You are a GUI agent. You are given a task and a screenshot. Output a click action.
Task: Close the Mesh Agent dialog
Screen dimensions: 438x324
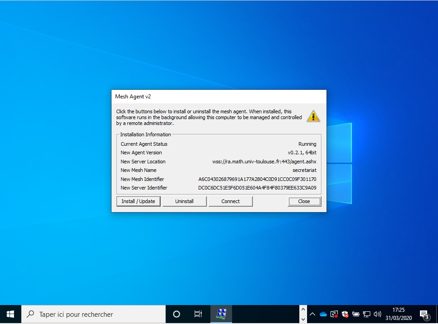point(304,201)
